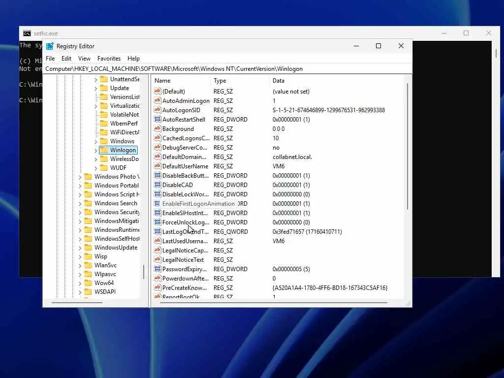This screenshot has width=504, height=378.
Task: Click the icon of LastUsedUsername entry
Action: (x=157, y=241)
